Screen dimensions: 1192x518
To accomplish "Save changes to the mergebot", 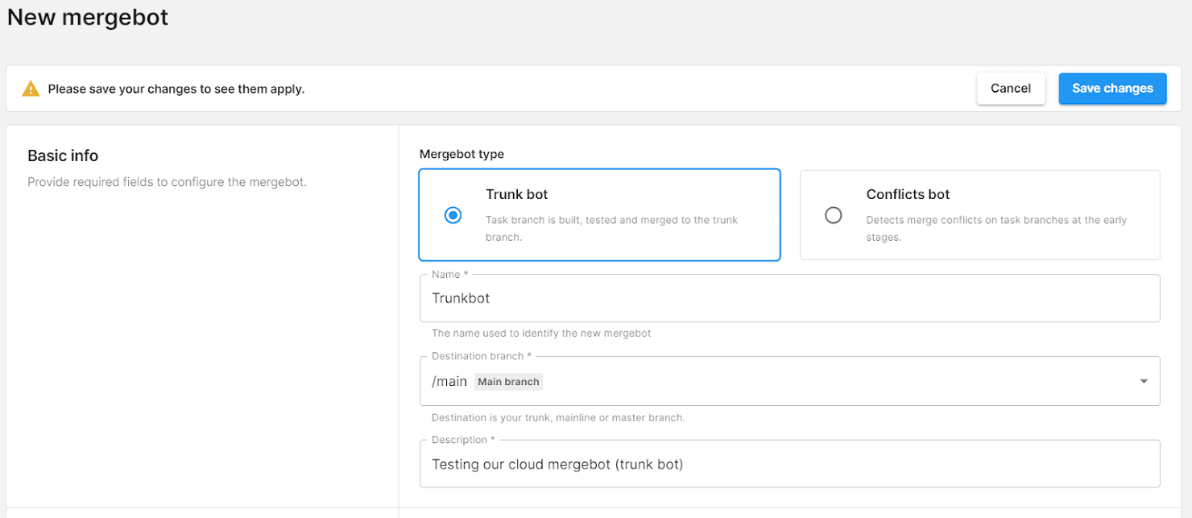I will tap(1112, 89).
